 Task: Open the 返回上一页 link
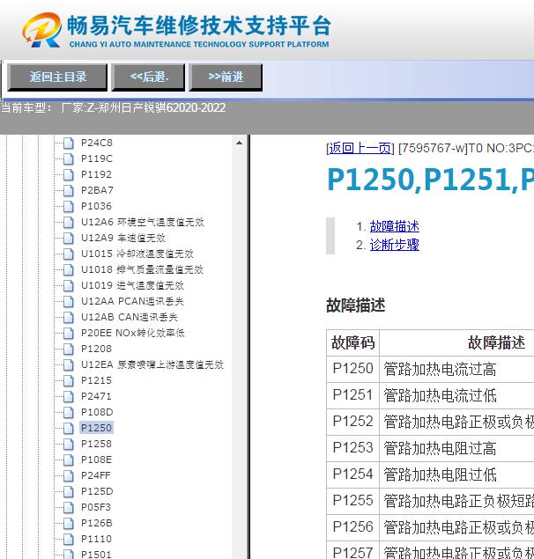[x=360, y=148]
